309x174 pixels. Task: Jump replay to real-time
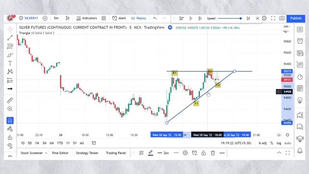point(248,18)
